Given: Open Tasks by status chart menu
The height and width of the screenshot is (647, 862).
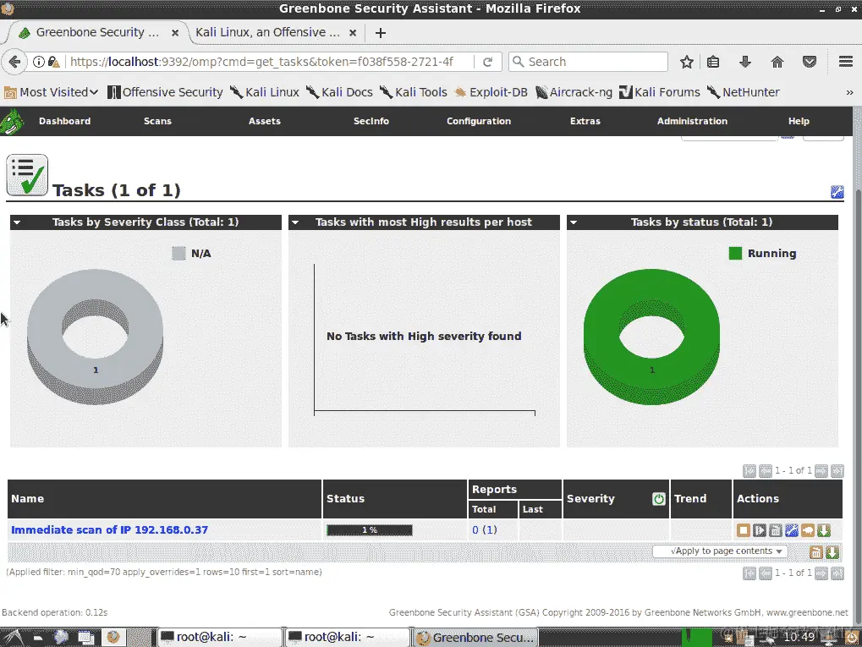Looking at the screenshot, I should [574, 222].
